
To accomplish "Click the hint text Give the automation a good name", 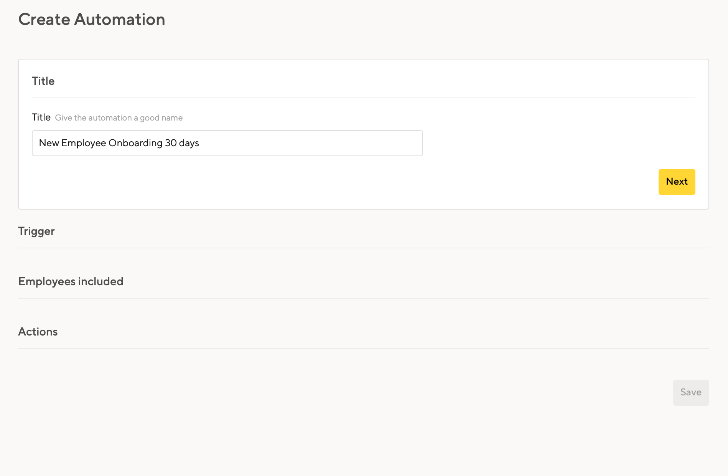I will 119,117.
